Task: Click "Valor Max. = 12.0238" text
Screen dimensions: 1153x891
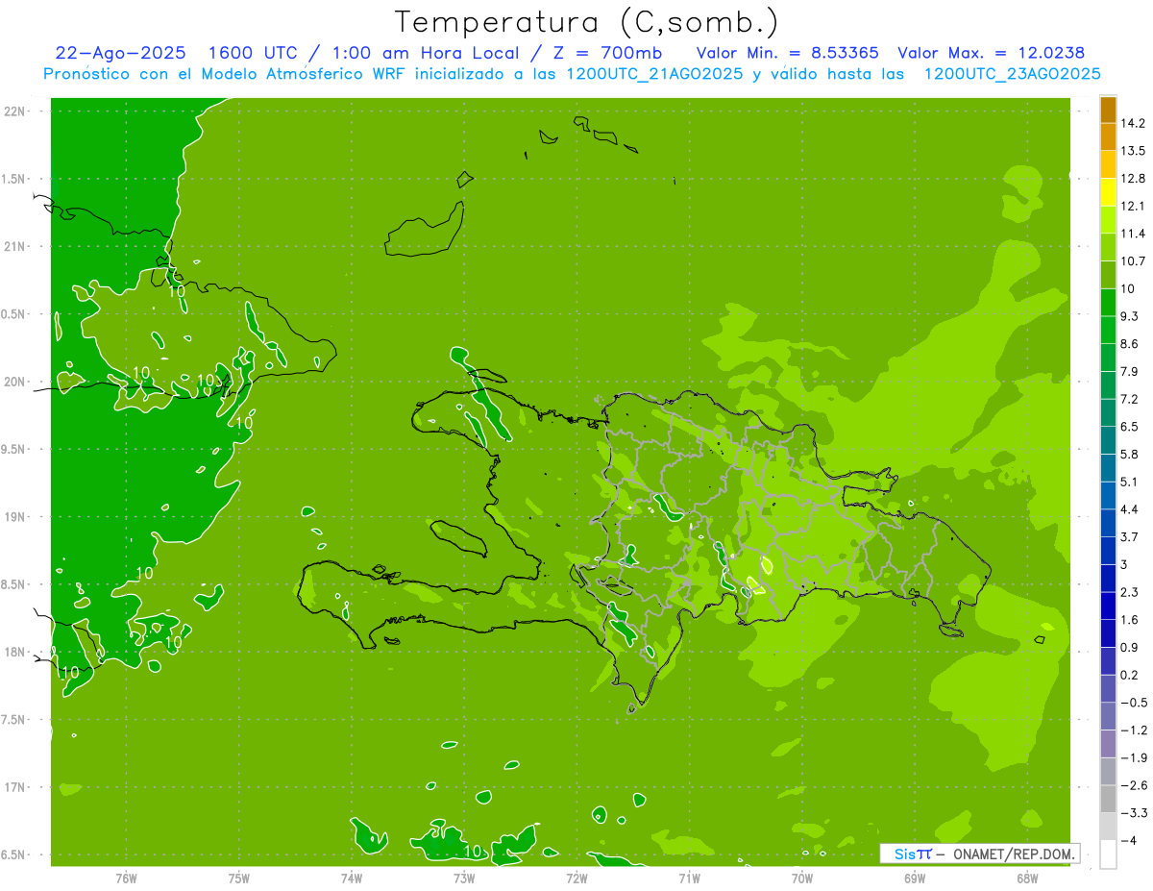Action: tap(993, 53)
